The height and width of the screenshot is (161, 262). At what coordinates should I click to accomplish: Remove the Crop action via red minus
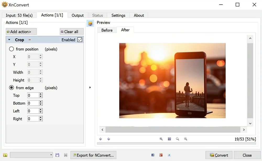point(30,40)
